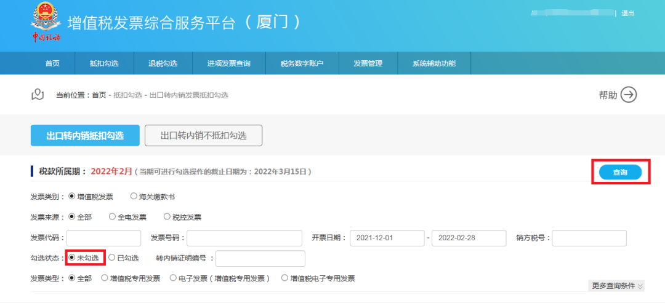Choose 海关缴款书 invoice category
Screen dimensions: 665x303
pyautogui.click(x=134, y=197)
